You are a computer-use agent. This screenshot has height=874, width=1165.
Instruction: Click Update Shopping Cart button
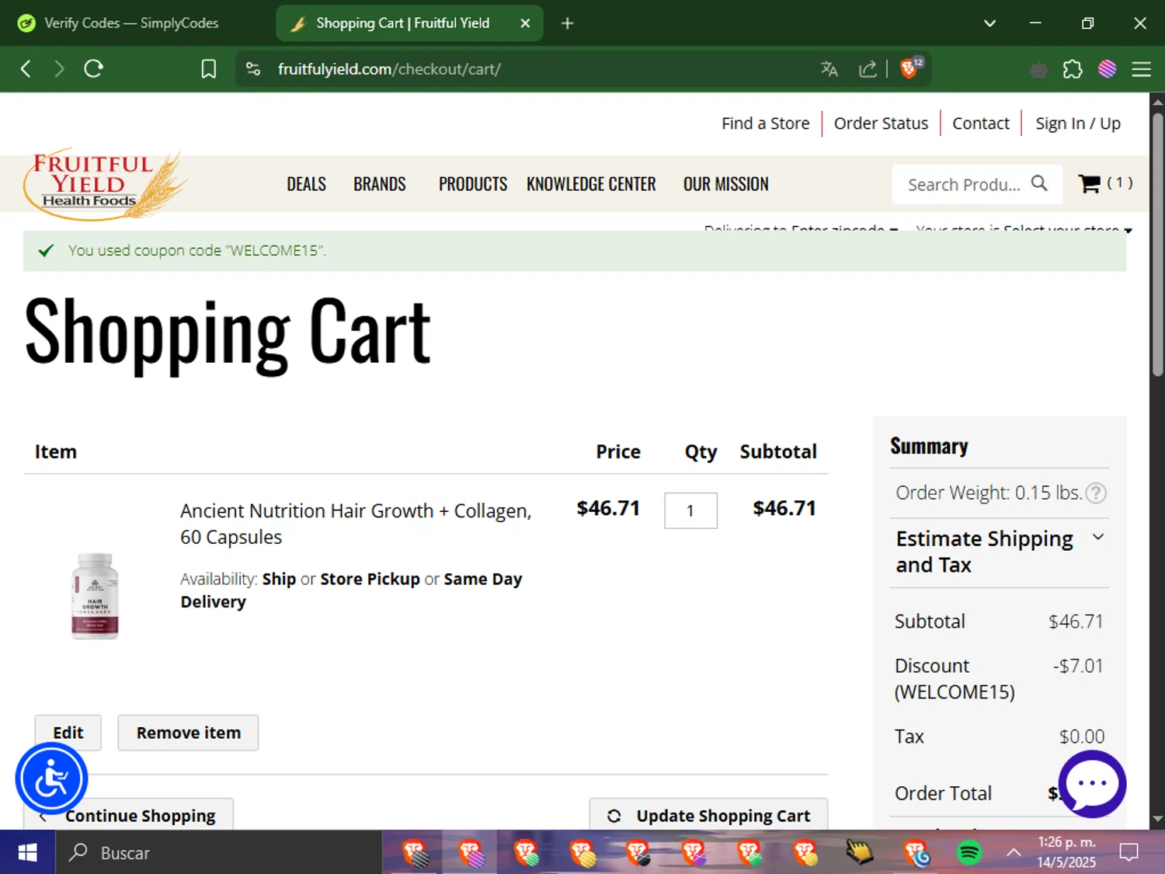click(x=708, y=815)
